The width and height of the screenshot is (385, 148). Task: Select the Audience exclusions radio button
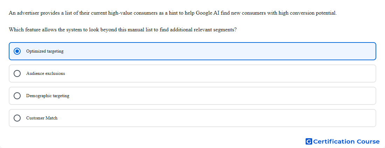(x=17, y=73)
